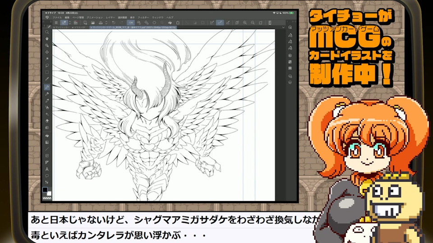Toggle Snap to Grid in command bar
Viewport: 433px width, 243px height.
[228, 22]
